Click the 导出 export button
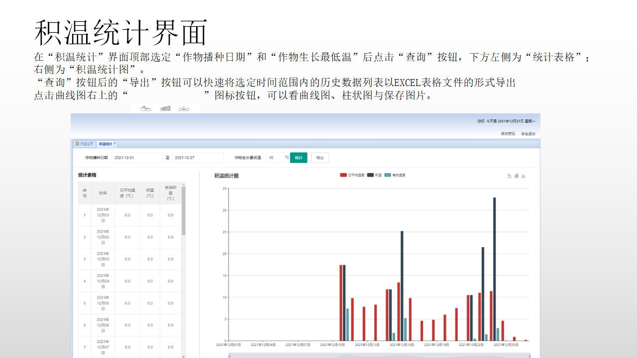 pyautogui.click(x=320, y=158)
